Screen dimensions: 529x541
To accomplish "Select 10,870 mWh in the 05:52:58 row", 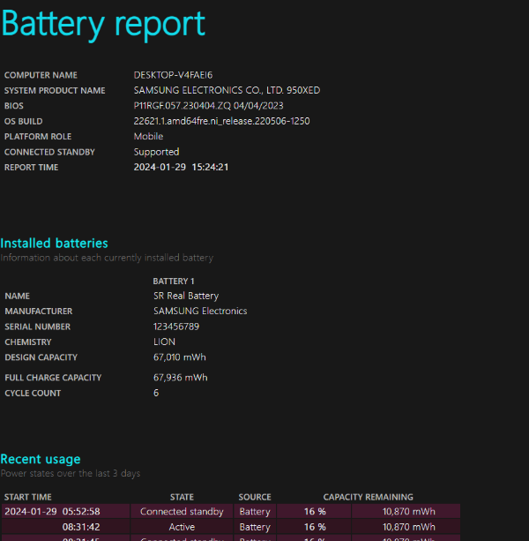I will 409,511.
